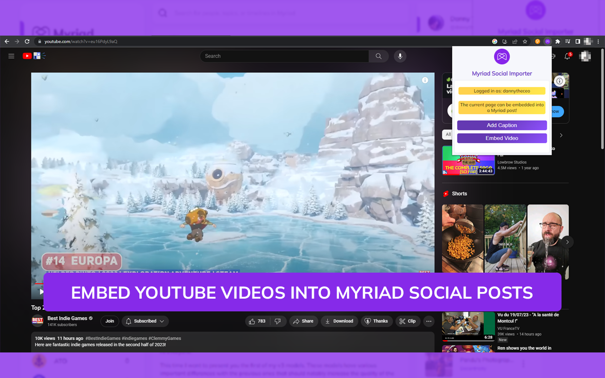Open the YouTube hamburger guide menu
Screen dimensions: 605x378
click(x=11, y=56)
